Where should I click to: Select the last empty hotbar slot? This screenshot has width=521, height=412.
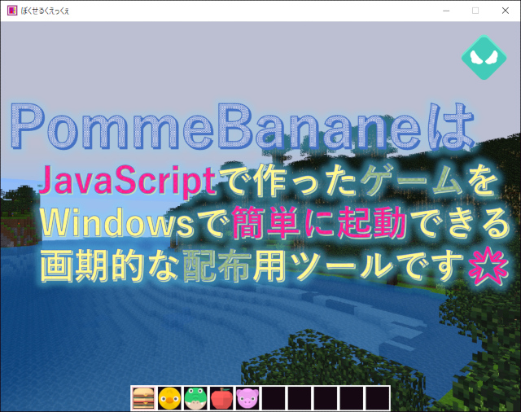378,398
